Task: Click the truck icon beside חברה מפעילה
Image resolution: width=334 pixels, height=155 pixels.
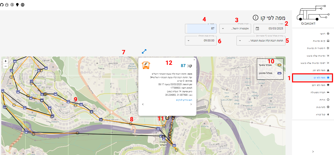Action: (328, 92)
